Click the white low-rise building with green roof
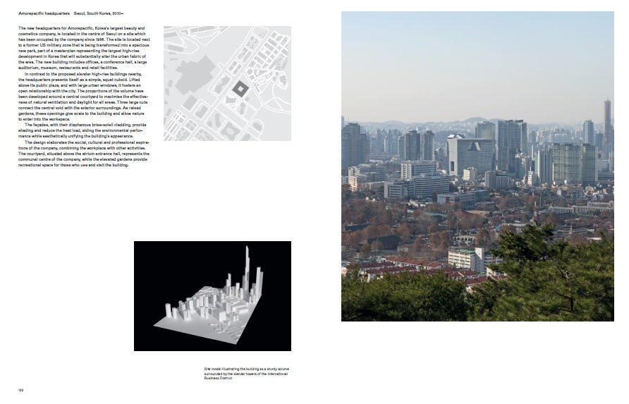629x404 pixels. (x=465, y=258)
